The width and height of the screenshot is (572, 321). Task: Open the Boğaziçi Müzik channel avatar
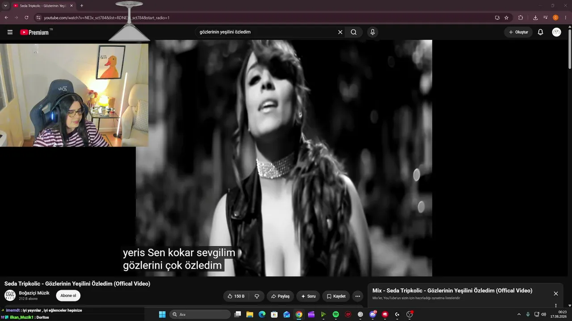point(10,295)
